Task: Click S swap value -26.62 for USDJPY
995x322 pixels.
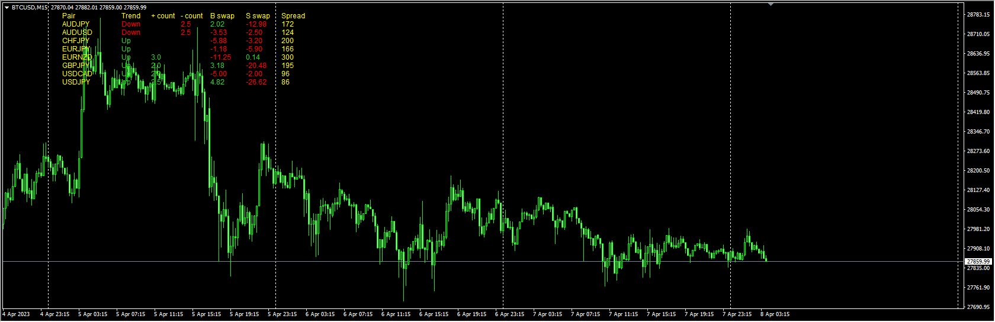Action: 256,82
